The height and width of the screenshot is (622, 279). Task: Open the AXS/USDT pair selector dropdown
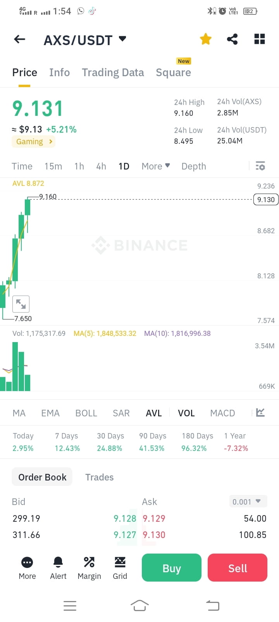click(85, 39)
